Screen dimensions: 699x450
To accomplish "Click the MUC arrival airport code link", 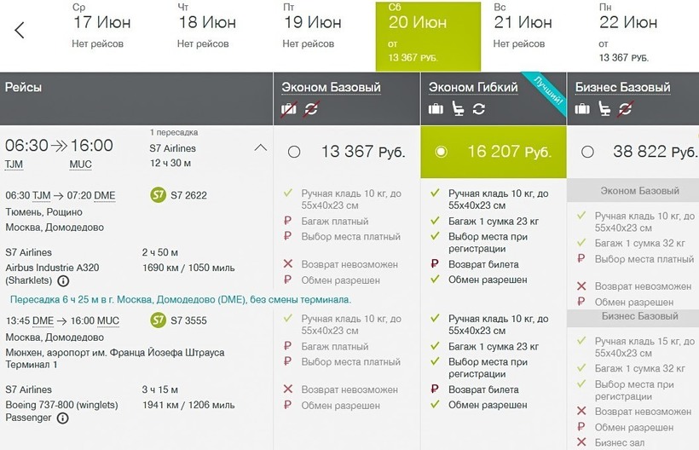I will [81, 164].
